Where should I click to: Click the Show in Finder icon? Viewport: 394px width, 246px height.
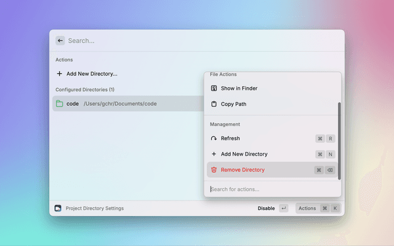(214, 89)
